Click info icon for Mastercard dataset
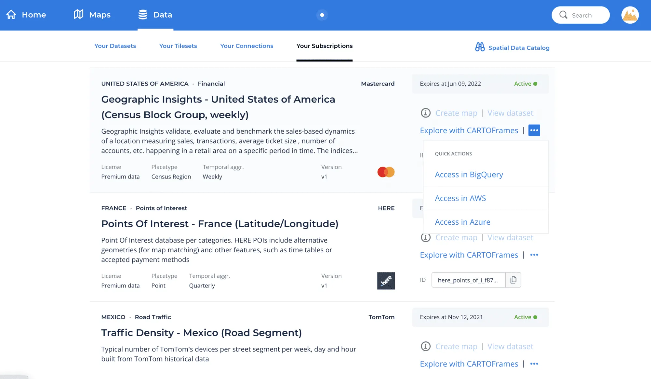 click(425, 113)
